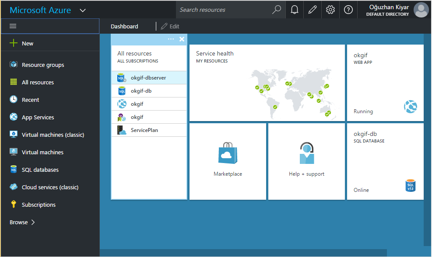Click the okgif Application Insights icon in the list
Image resolution: width=432 pixels, height=257 pixels.
(122, 117)
